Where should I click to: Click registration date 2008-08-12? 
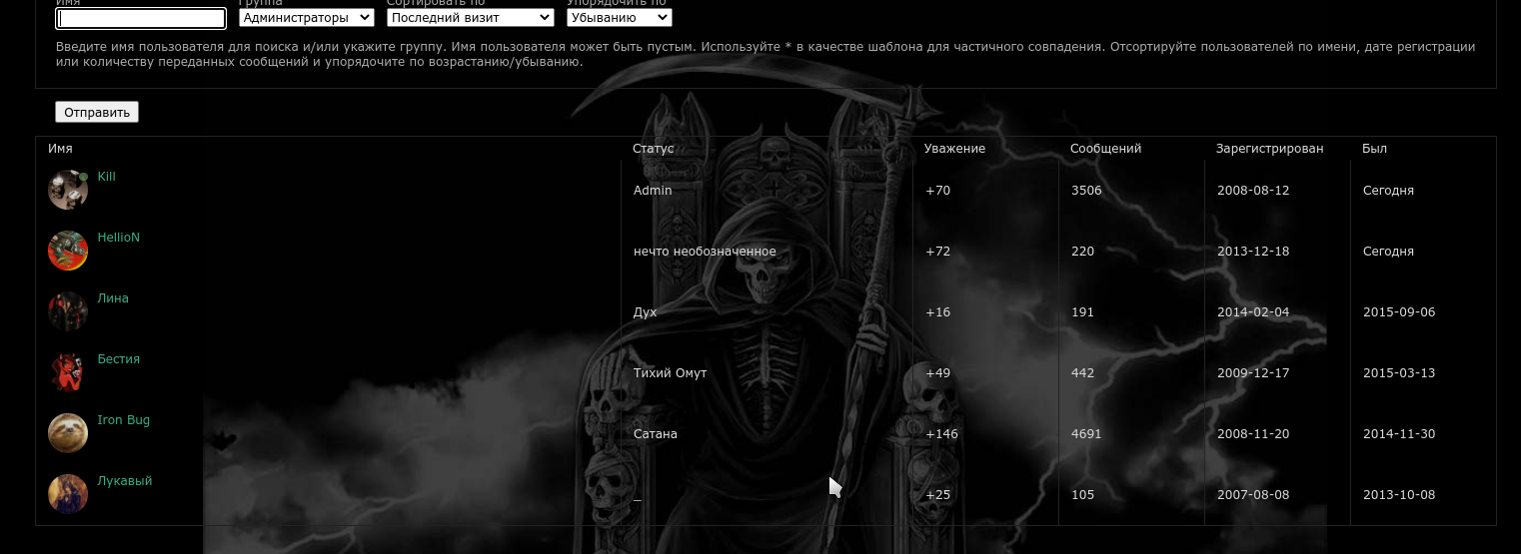click(1253, 191)
